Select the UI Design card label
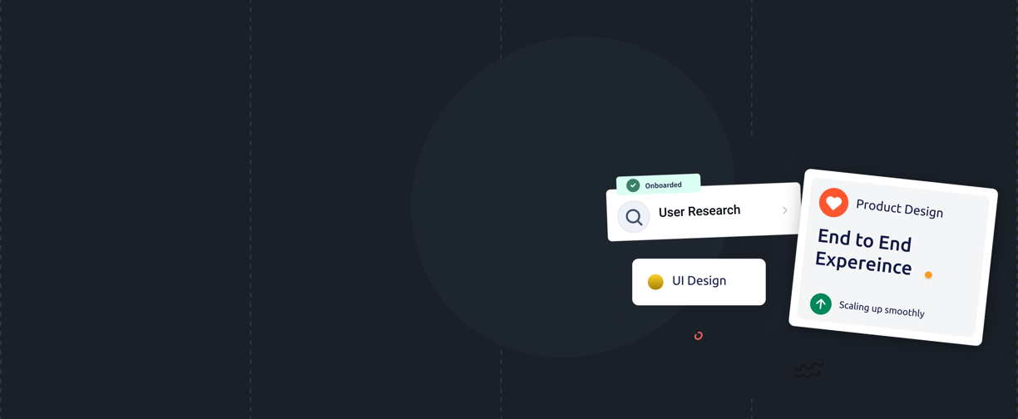This screenshot has width=1018, height=419. point(699,281)
